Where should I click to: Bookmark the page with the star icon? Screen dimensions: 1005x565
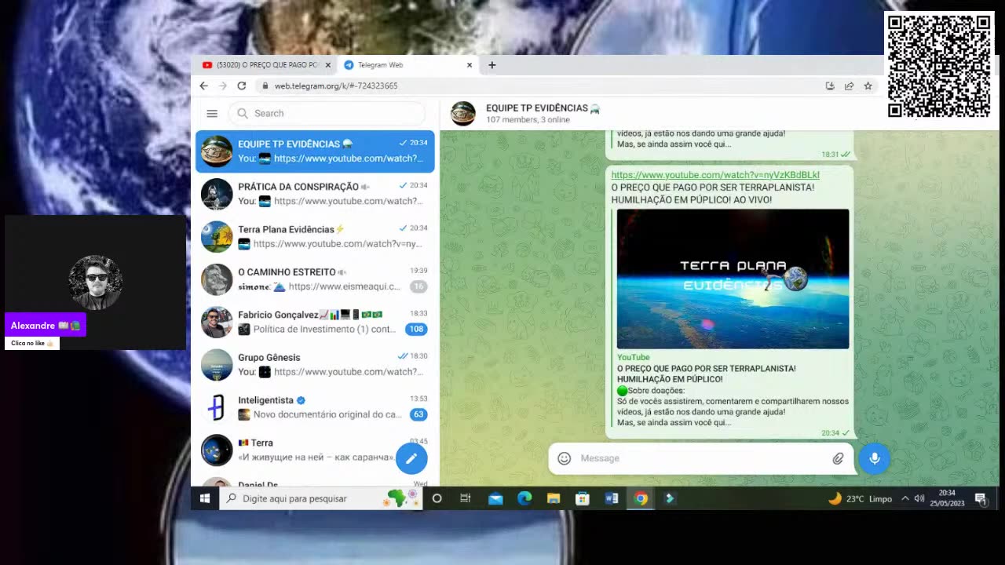click(x=868, y=86)
